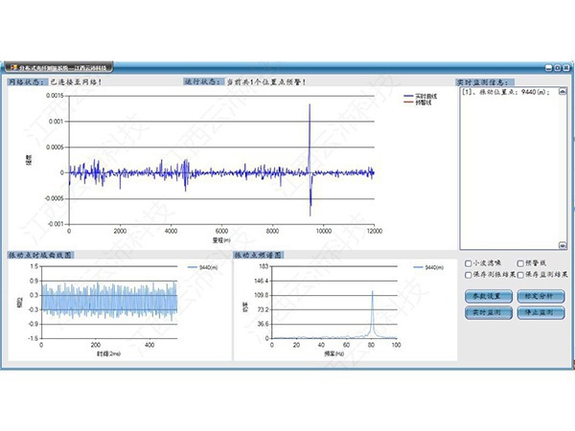Enable the 小波滤噪 wavelet denoising checkbox
Screen dimensions: 575x431
point(468,262)
